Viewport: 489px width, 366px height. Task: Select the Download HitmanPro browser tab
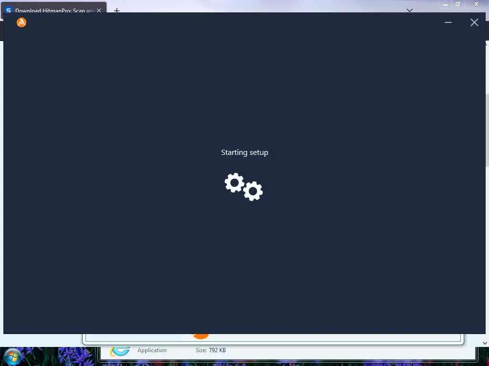(54, 10)
